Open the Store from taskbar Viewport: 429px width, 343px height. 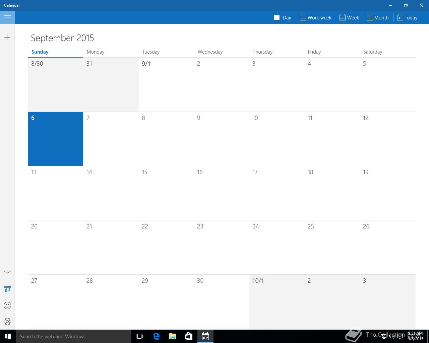(x=189, y=336)
